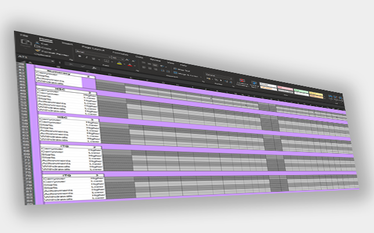Switch to the Formulas tab
Viewport: 374px width, 233px height.
coord(120,53)
